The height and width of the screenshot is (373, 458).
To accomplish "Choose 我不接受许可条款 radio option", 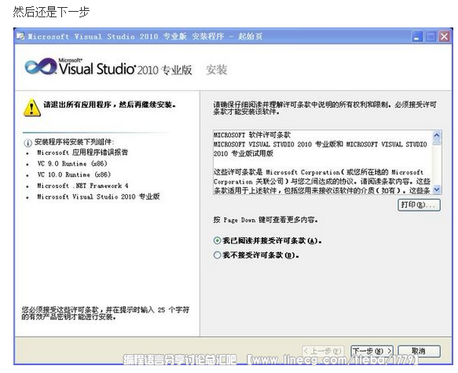I will pos(218,255).
